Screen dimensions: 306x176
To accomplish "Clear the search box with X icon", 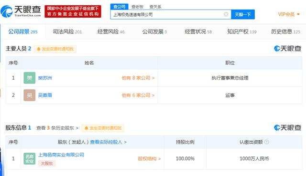I will tap(226, 14).
